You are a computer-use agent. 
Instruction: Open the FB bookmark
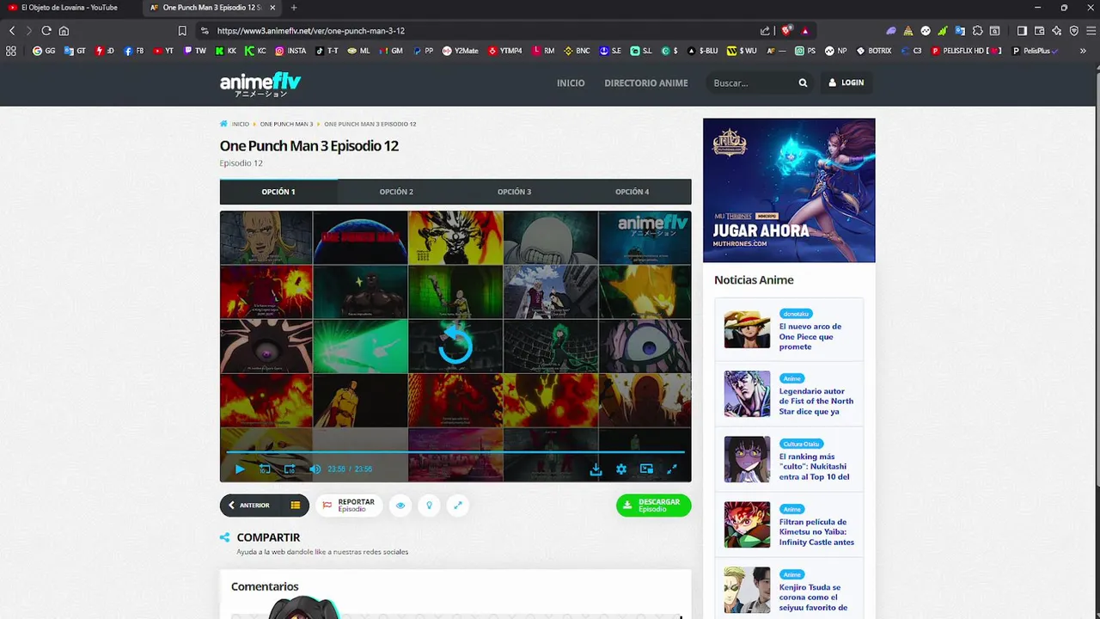(134, 51)
